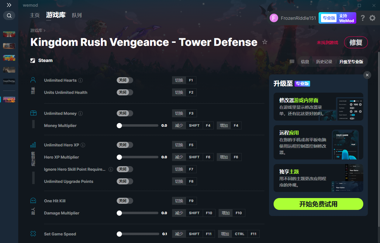Click the 游戏库 breadcrumb link
The image size is (380, 243).
tap(36, 30)
